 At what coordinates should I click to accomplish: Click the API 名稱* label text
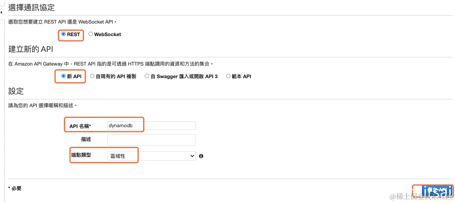(80, 126)
